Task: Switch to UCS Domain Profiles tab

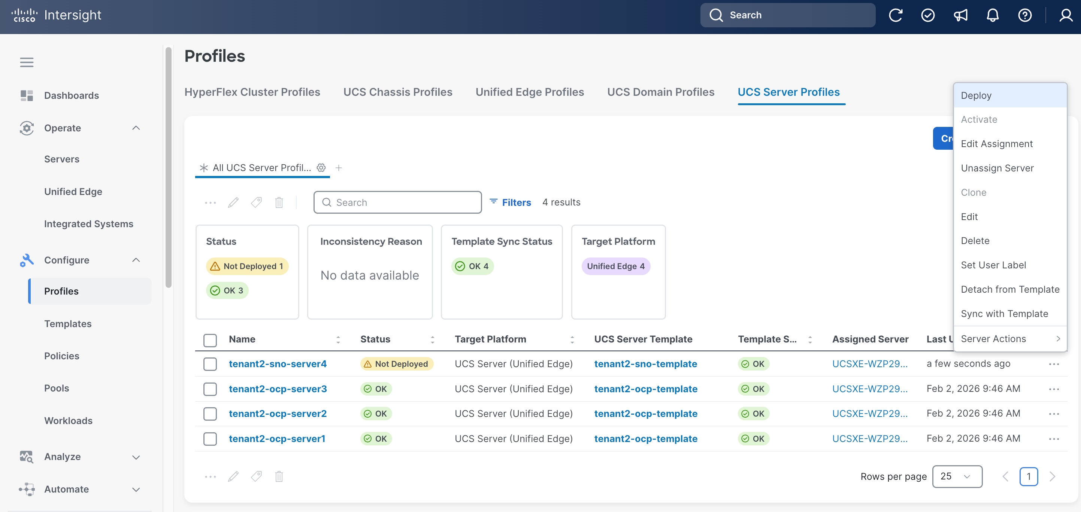Action: 660,92
